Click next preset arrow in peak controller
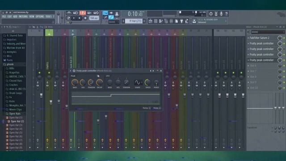The height and width of the screenshot is (161, 286). 153,71
